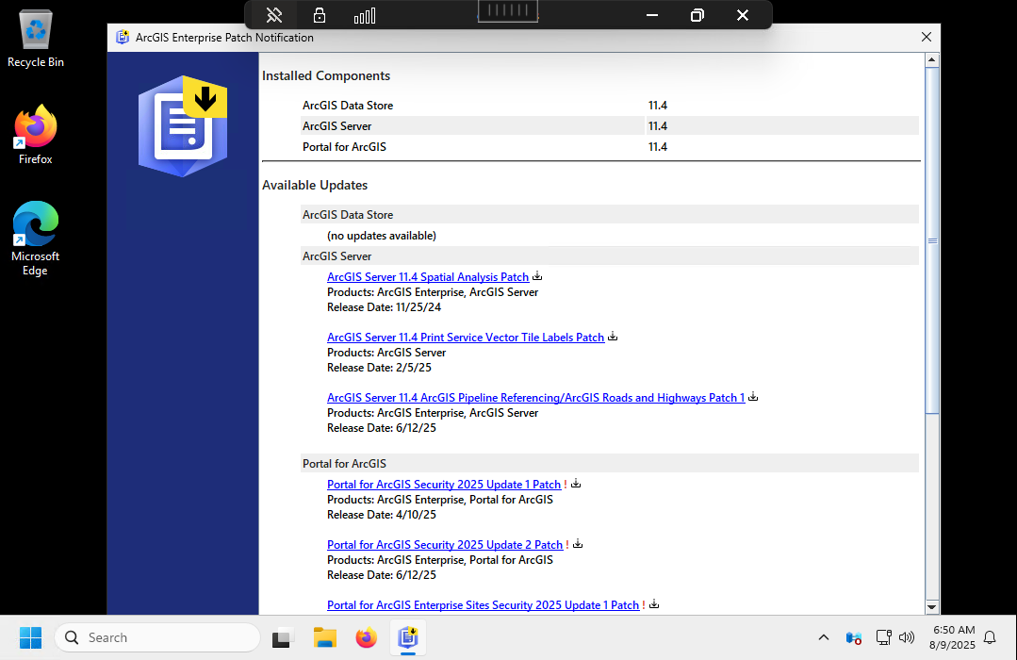Click download icon beside Print Service Vector Tile Labels Patch

[613, 337]
